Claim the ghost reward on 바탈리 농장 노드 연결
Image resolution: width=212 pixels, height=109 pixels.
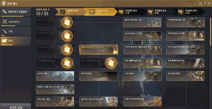click(67, 36)
